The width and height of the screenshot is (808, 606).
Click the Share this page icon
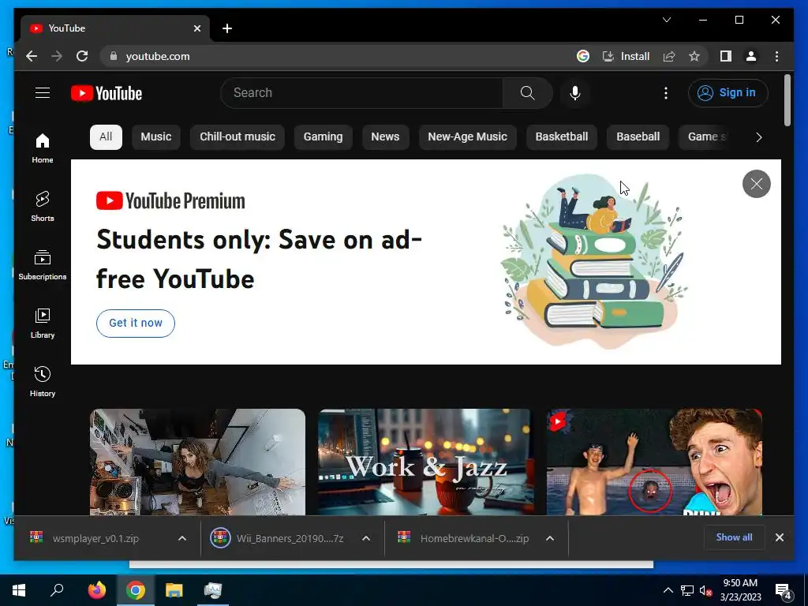click(x=669, y=56)
